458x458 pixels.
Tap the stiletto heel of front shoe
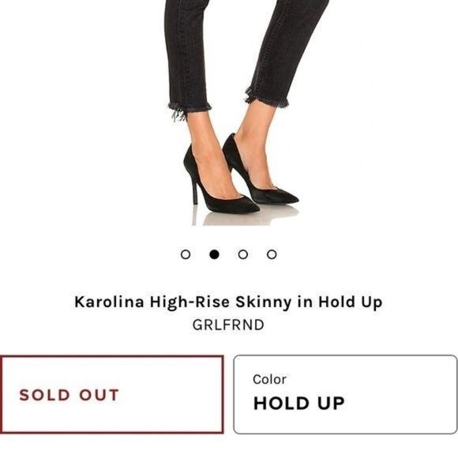(194, 191)
